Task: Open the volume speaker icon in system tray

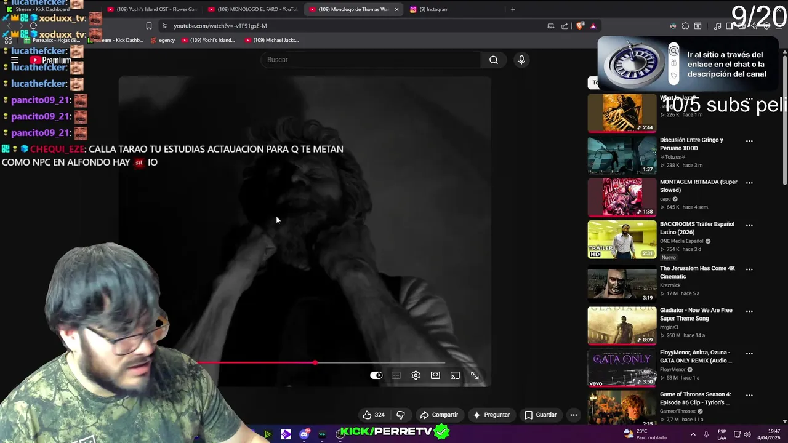Action: tap(747, 434)
